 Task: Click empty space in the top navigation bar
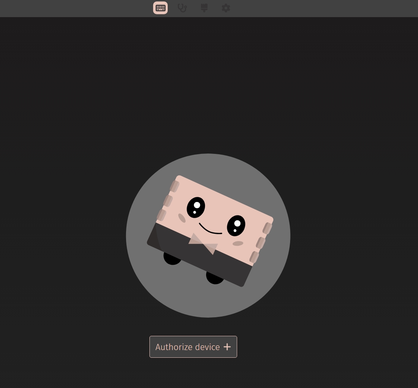[329, 8]
